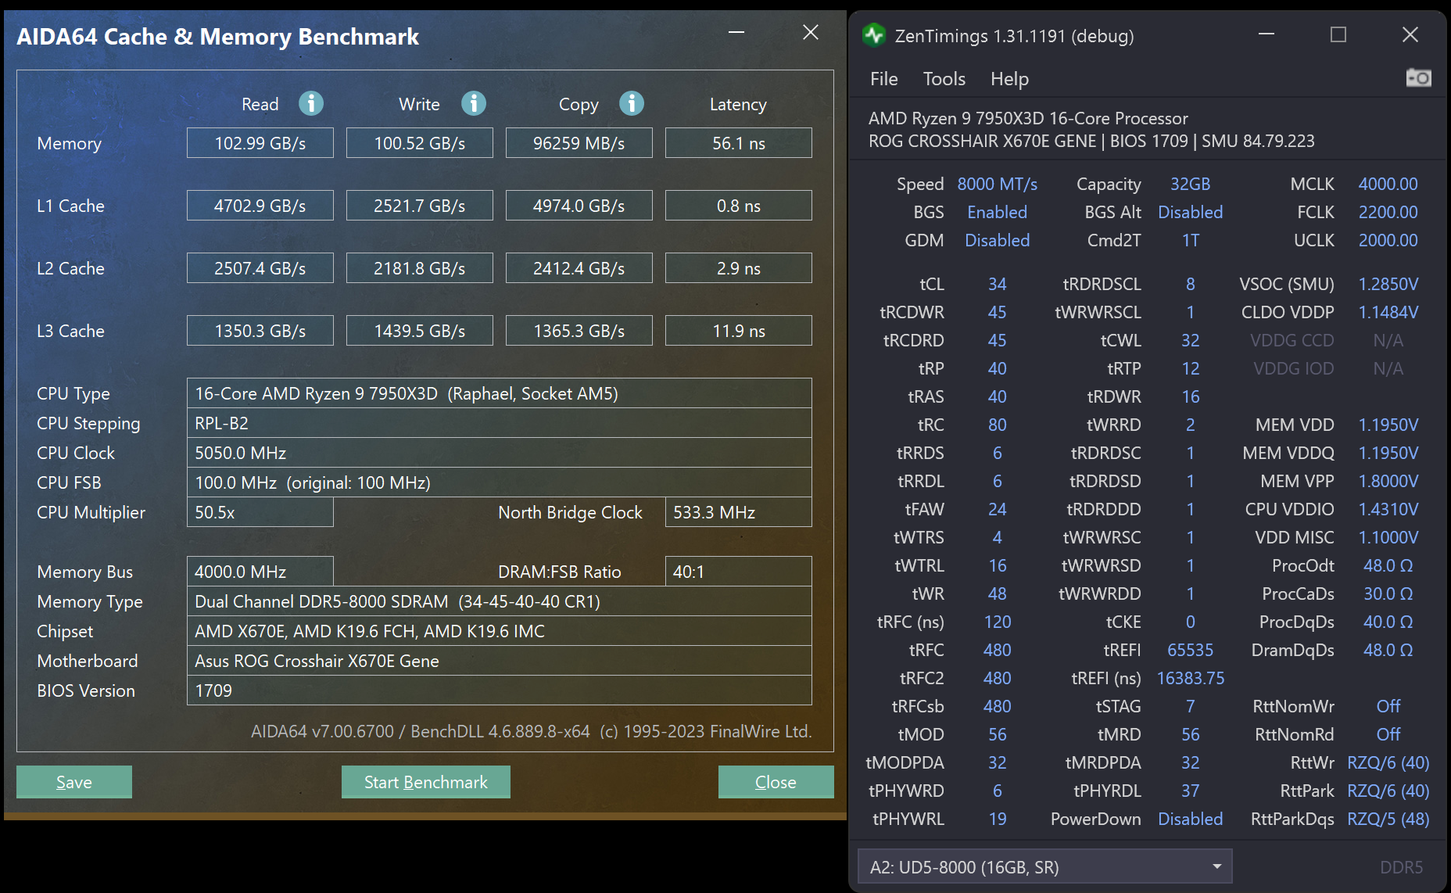
Task: Click tCL value 34
Action: coord(997,284)
